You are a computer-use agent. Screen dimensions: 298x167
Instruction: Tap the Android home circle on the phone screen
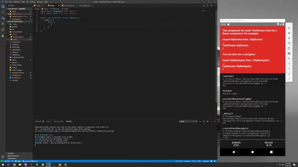pyautogui.click(x=252, y=152)
